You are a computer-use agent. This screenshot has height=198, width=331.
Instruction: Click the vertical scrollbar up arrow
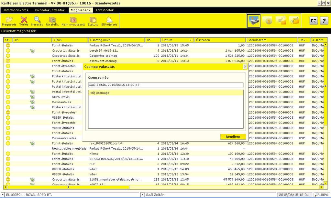click(325, 45)
